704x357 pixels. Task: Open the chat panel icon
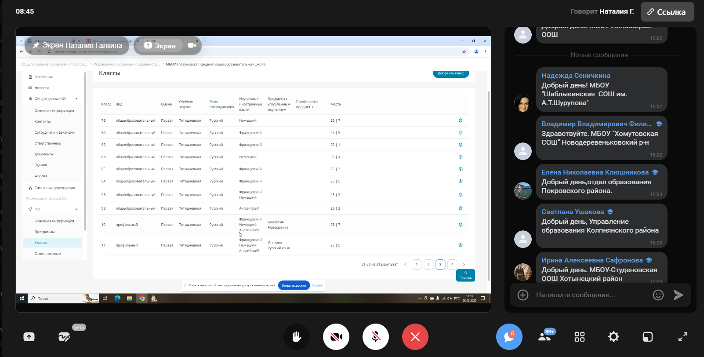(x=509, y=337)
